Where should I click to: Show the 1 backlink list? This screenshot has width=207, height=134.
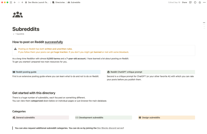pyautogui.click(x=19, y=34)
